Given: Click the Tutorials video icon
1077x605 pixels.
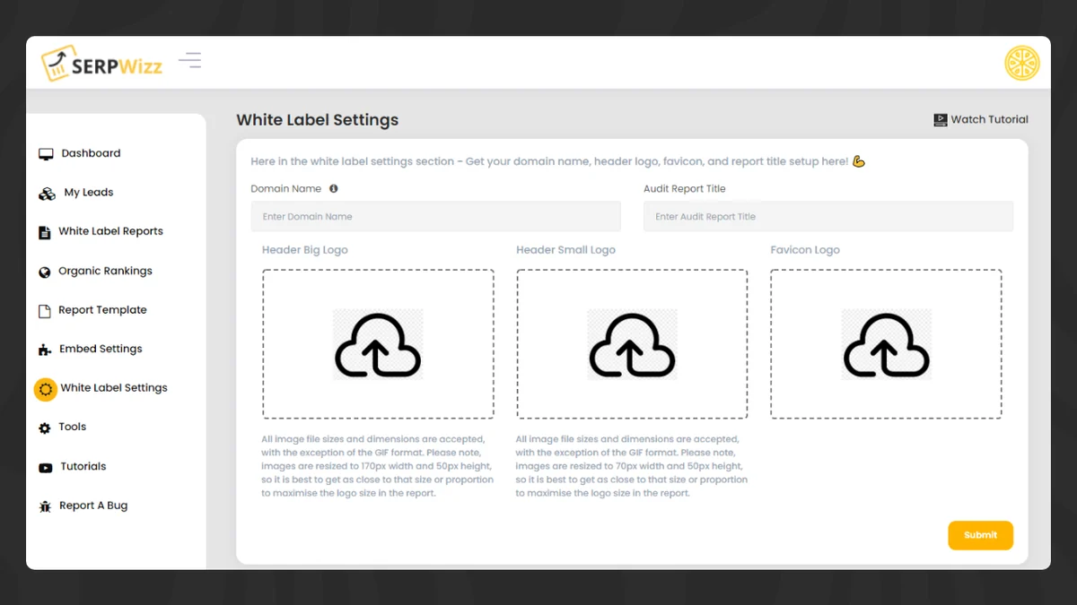Looking at the screenshot, I should tap(45, 467).
